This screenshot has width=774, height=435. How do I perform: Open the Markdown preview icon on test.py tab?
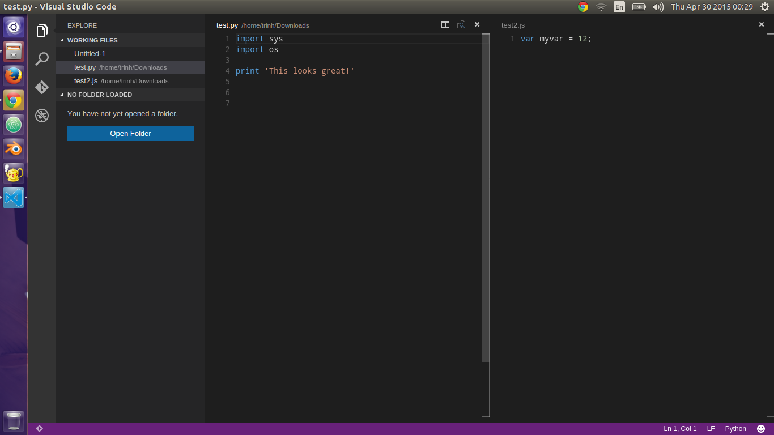461,25
